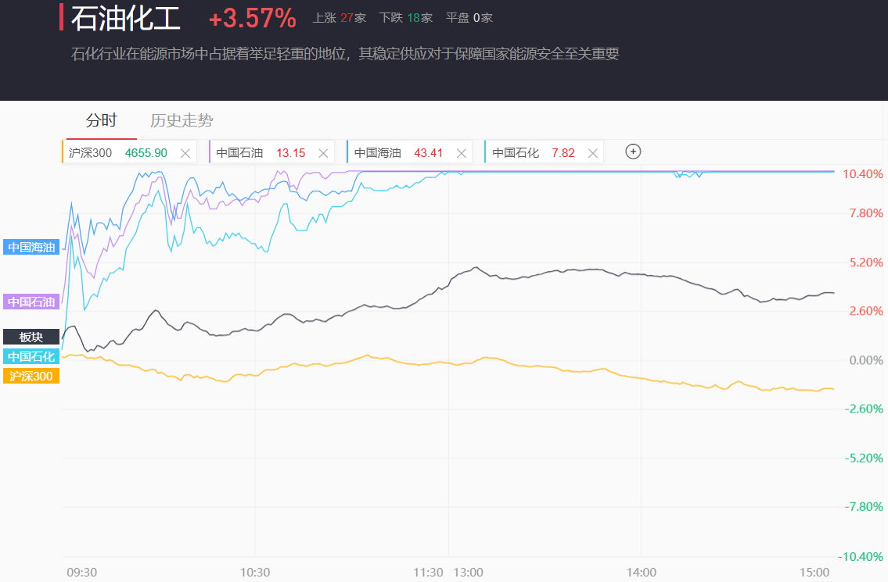
Task: Add a comparison stock with plus icon
Action: 633,152
